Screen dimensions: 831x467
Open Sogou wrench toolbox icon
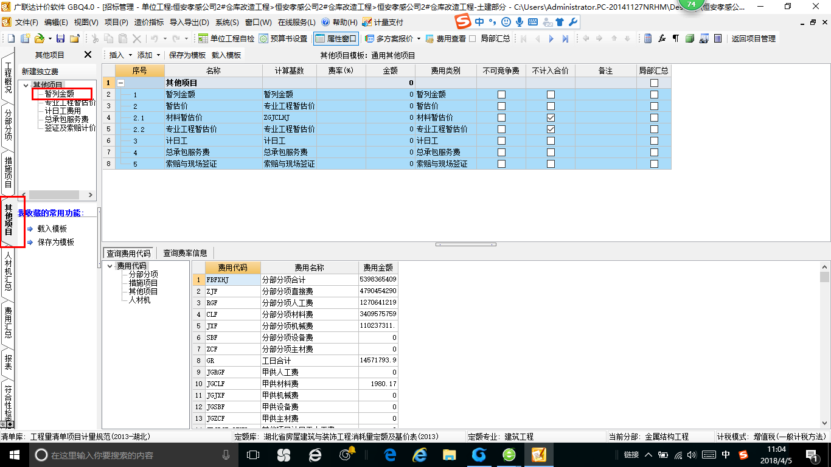[572, 22]
